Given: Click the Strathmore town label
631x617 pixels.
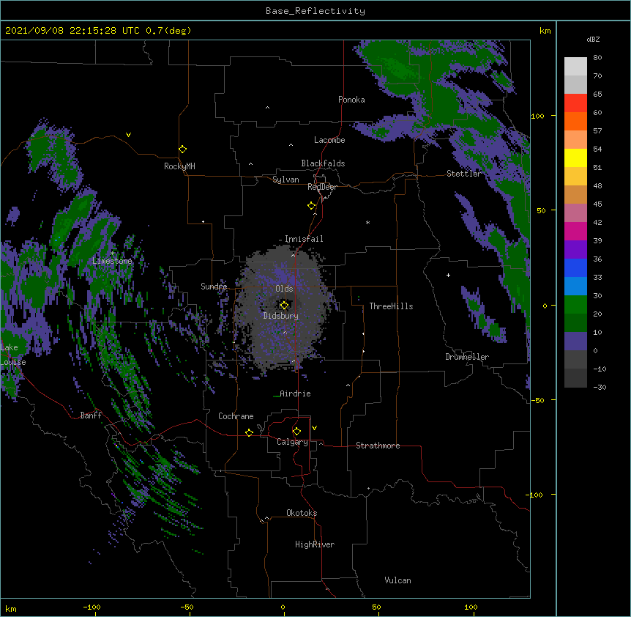Looking at the screenshot, I should pyautogui.click(x=378, y=446).
